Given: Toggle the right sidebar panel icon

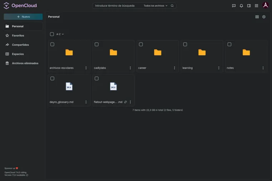Looking at the screenshot, I should [249, 6].
